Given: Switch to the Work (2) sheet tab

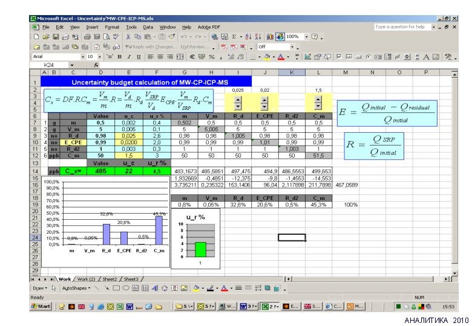Looking at the screenshot, I should (x=86, y=279).
